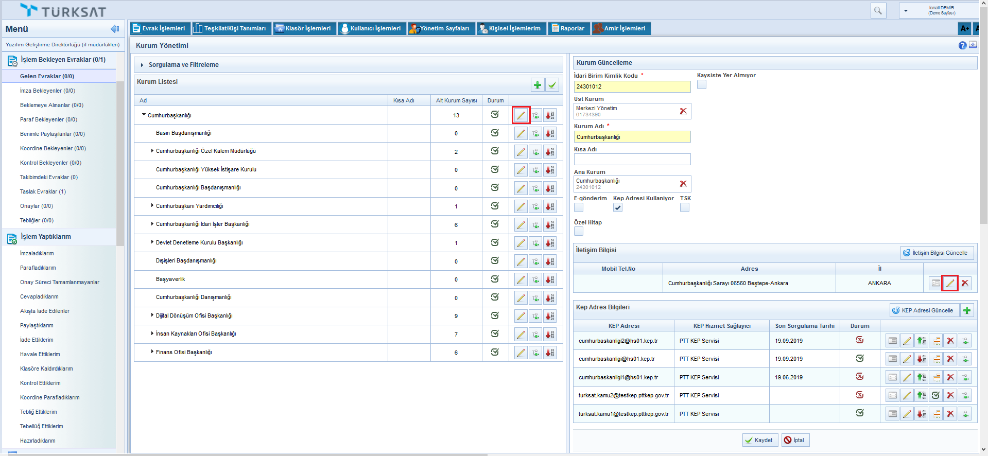The image size is (988, 456).
Task: Tick the TSK checkbox
Action: pyautogui.click(x=685, y=207)
